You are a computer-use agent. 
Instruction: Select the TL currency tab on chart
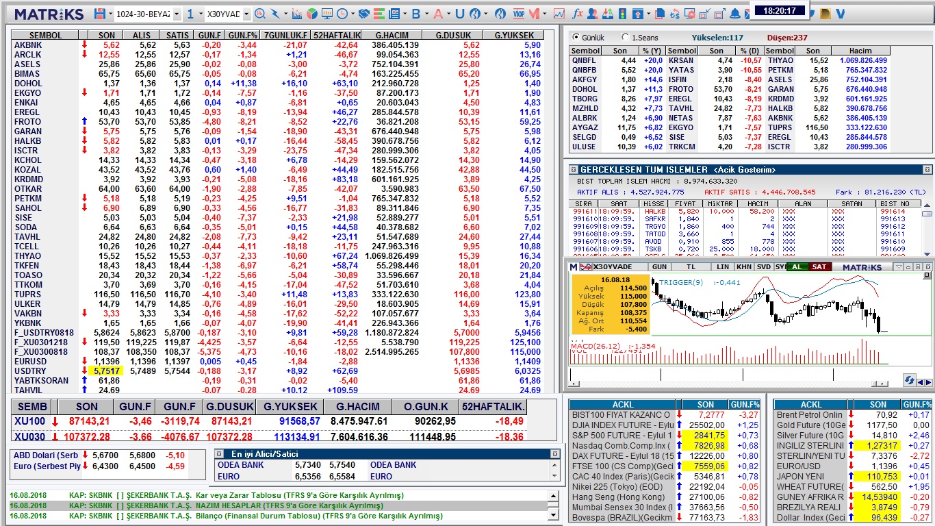pos(691,267)
